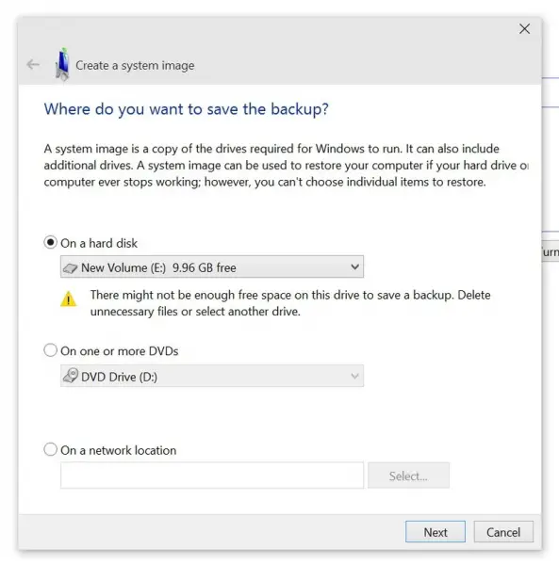This screenshot has width=559, height=565.
Task: Click the Select... network location button
Action: pos(408,476)
